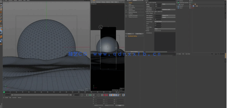Screen dimensions: 228x108
Task: Click the film strip icon at the right of the timeline
Action: pos(124,95)
